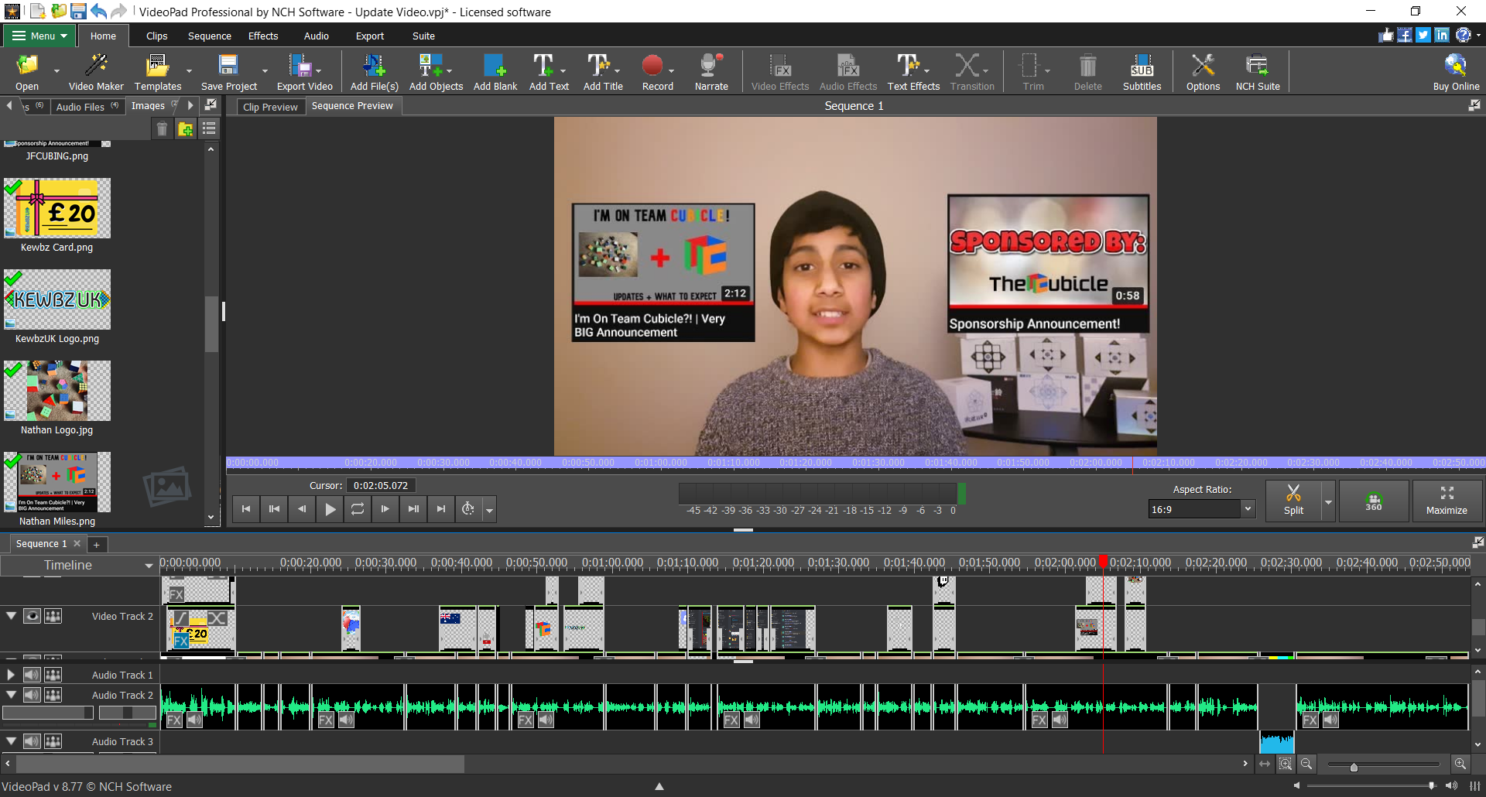This screenshot has height=797, width=1486.
Task: Open the Split options arrow
Action: pyautogui.click(x=1328, y=501)
